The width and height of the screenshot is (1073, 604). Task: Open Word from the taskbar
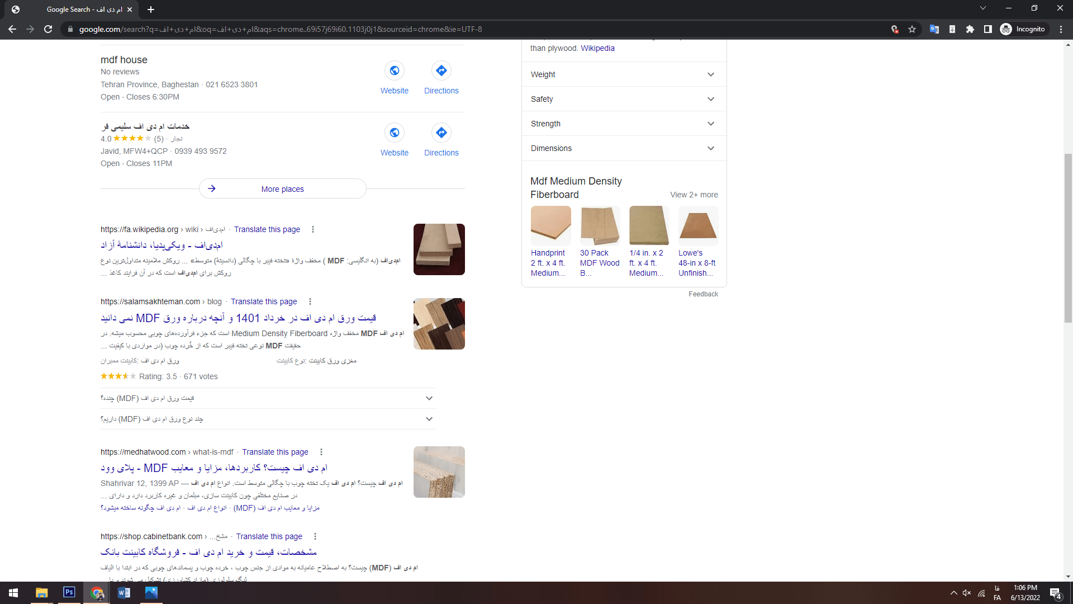click(x=124, y=593)
